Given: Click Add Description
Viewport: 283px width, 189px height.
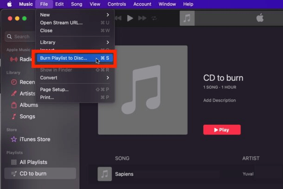Looking at the screenshot, I should pyautogui.click(x=219, y=100).
